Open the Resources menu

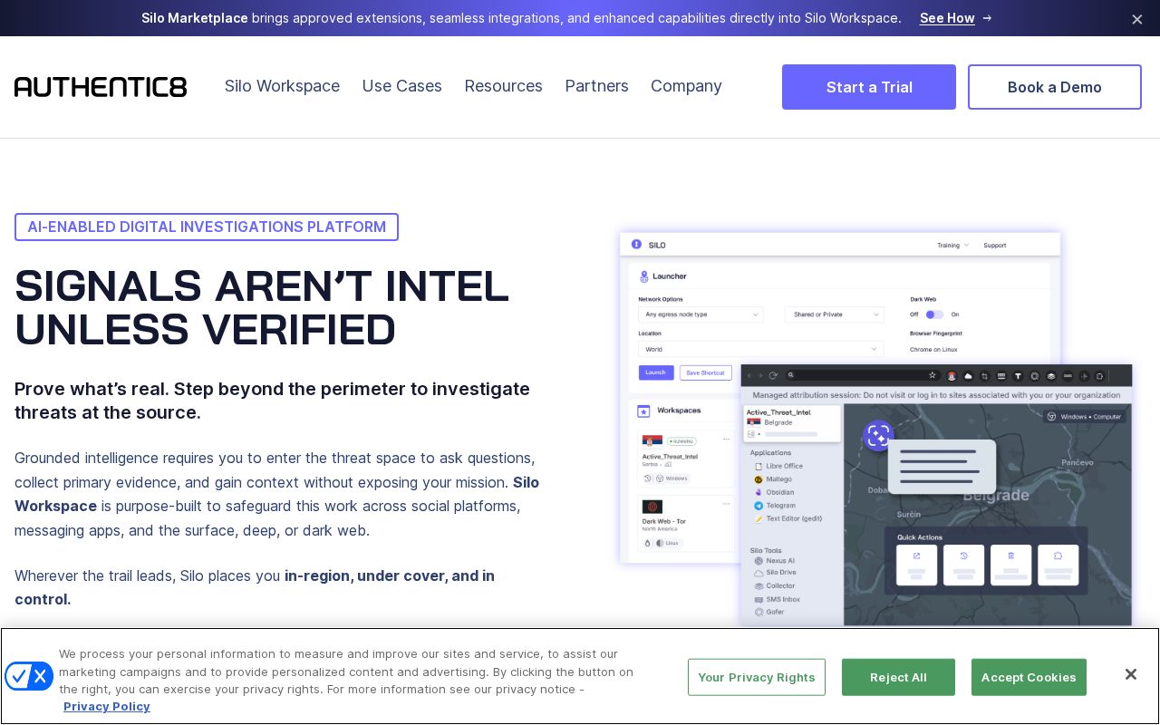[x=503, y=86]
